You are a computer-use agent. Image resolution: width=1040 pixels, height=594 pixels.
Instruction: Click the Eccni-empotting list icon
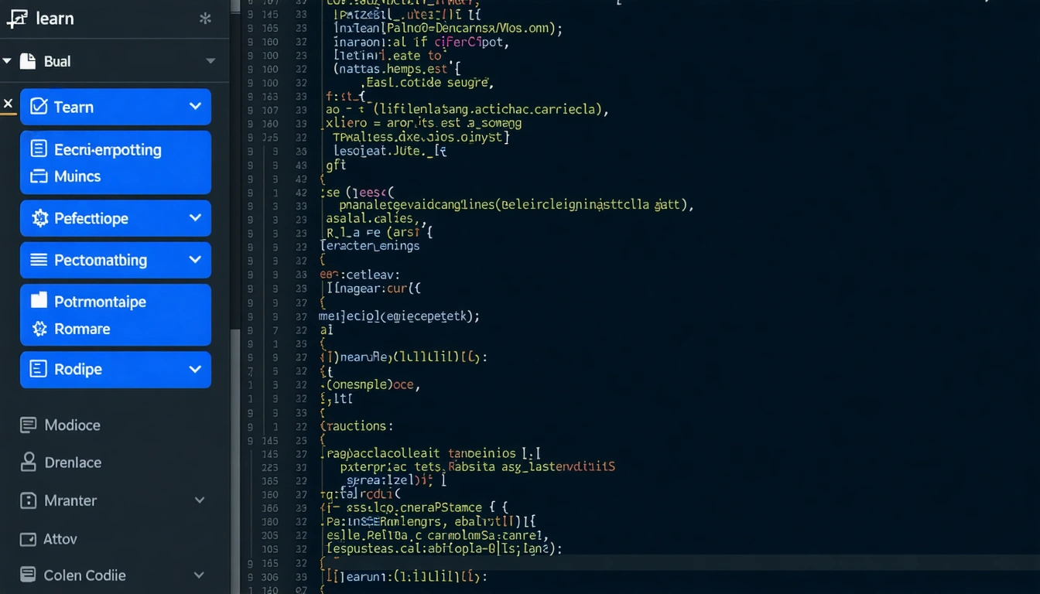[x=39, y=148]
